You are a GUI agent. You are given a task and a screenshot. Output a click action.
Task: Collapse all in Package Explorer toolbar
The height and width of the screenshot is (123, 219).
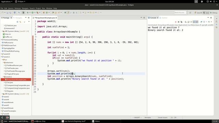(x=17, y=22)
